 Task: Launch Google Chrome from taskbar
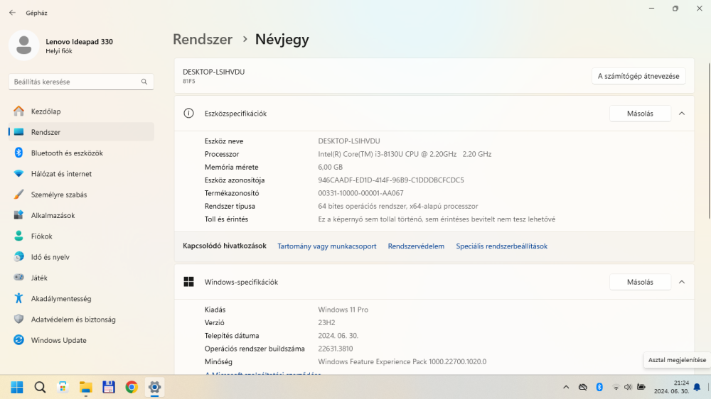click(x=132, y=387)
